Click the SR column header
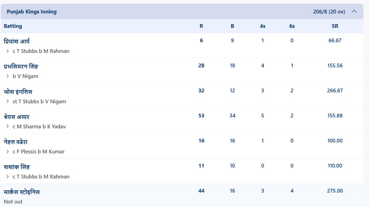This screenshot has width=369, height=207. pyautogui.click(x=335, y=26)
